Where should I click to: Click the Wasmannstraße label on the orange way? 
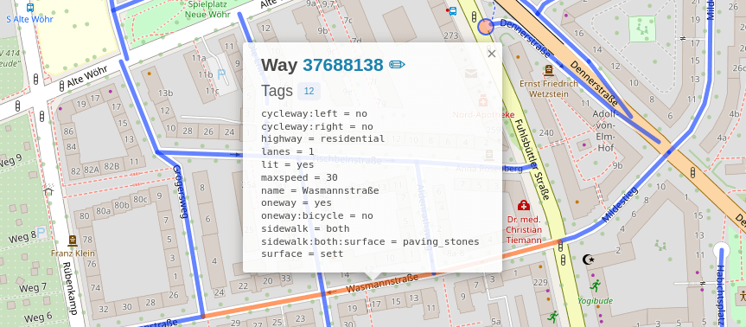click(382, 283)
